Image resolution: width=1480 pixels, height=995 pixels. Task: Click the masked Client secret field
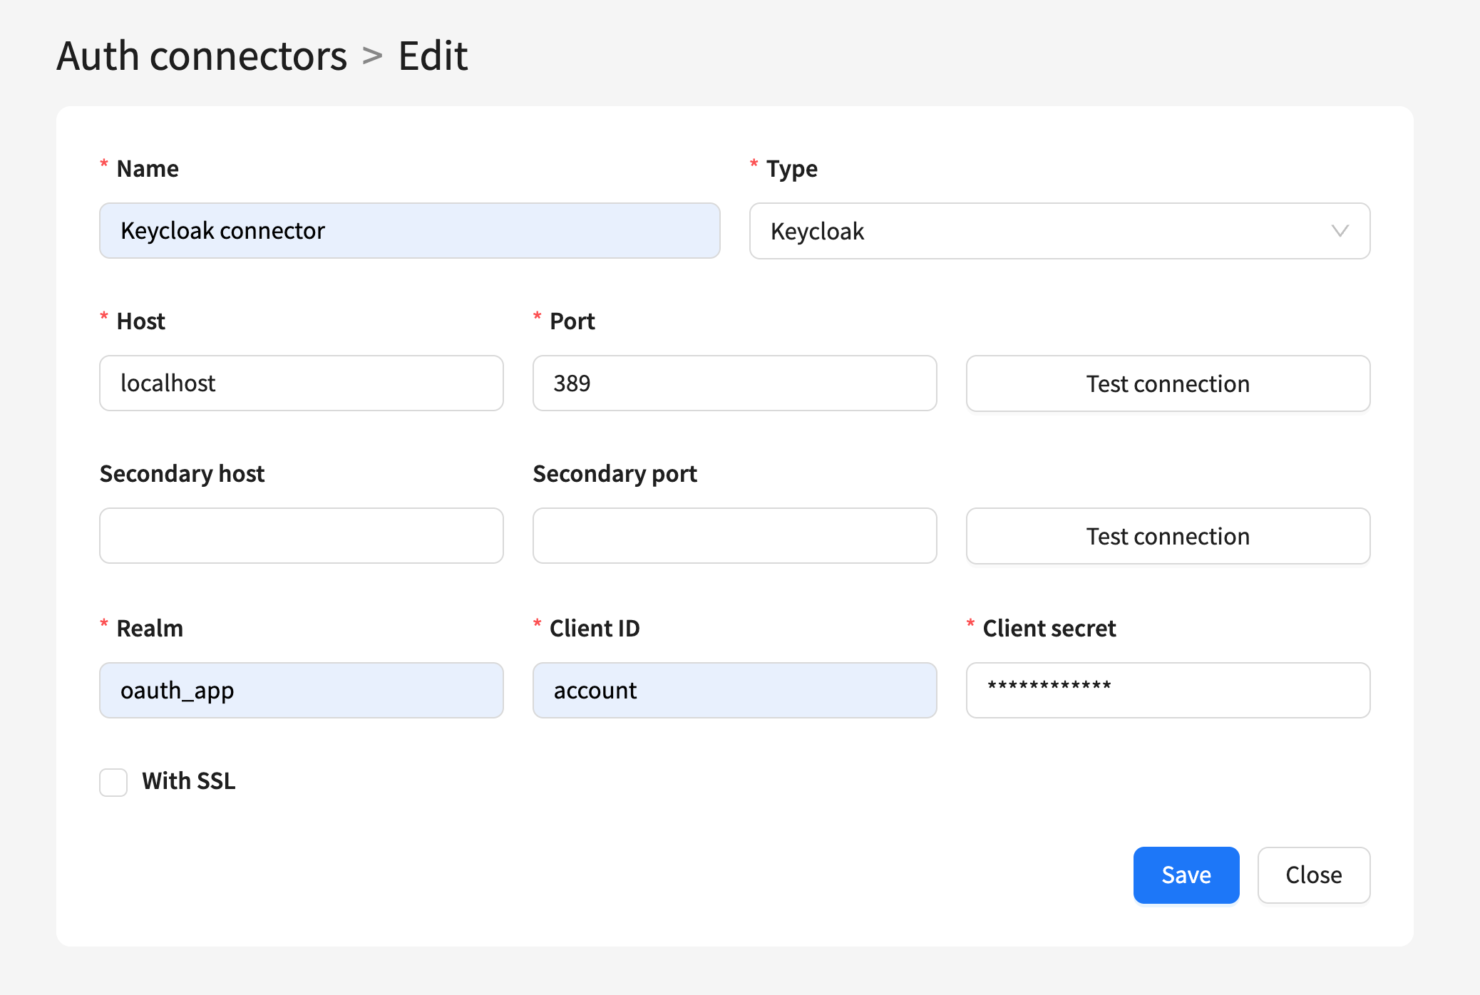point(1168,691)
